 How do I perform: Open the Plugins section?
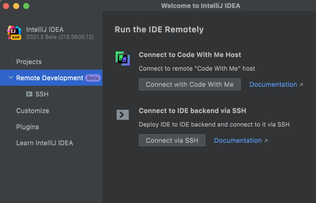pyautogui.click(x=27, y=127)
